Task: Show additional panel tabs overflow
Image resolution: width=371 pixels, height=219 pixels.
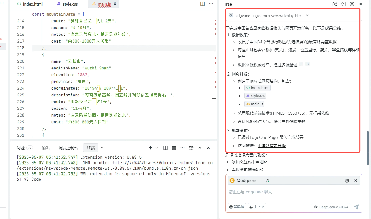Action: pos(103,147)
